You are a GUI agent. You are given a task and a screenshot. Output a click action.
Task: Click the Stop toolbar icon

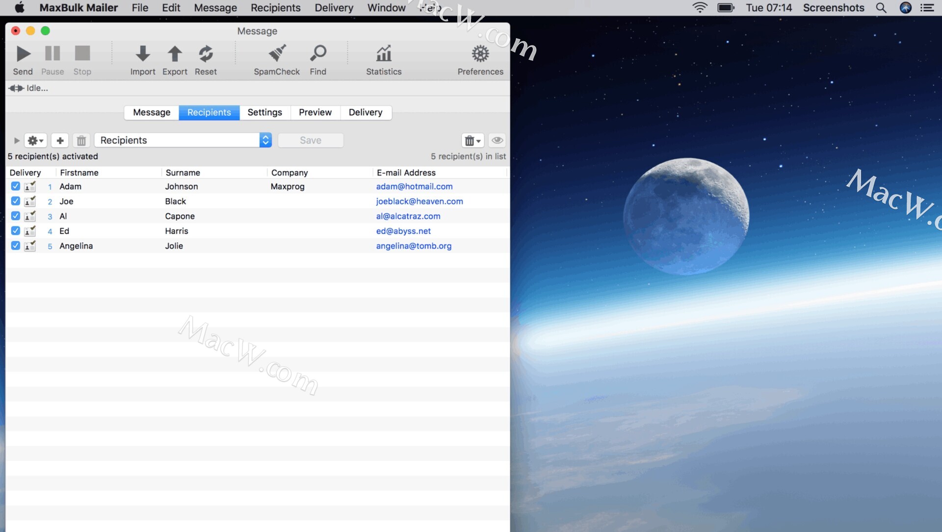tap(82, 53)
